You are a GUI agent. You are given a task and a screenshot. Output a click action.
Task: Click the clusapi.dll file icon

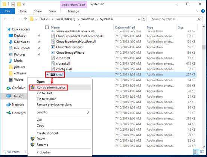click(53, 63)
